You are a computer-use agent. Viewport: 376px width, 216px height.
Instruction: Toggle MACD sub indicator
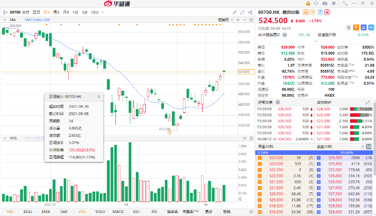(118, 211)
